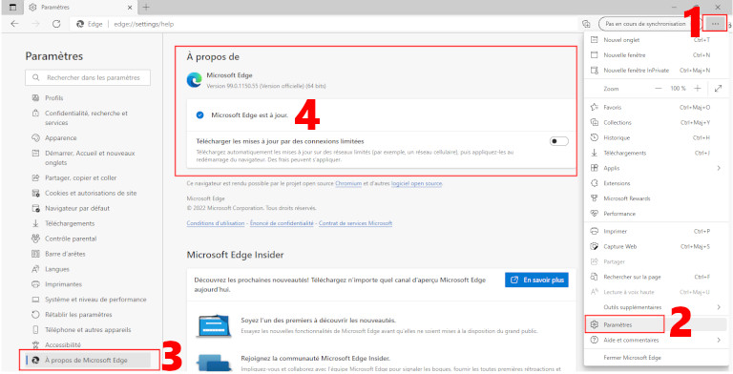Choose Nouvelle fenêtre InPrivate in the menu

click(655, 71)
